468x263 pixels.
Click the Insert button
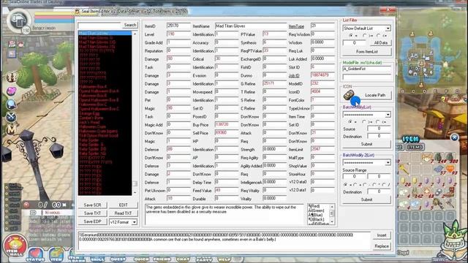[x=382, y=235]
